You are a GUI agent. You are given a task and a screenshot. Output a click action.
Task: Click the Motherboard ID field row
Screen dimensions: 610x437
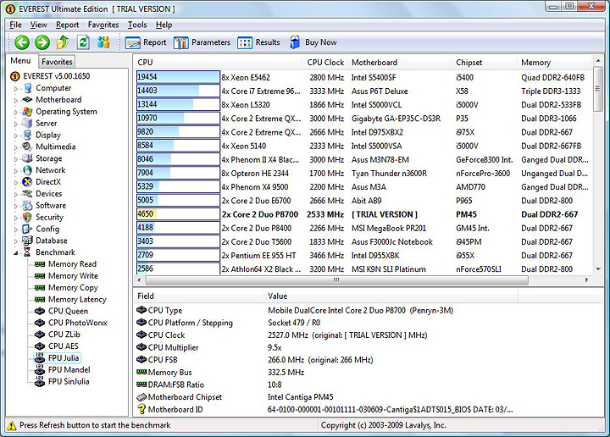coord(324,409)
